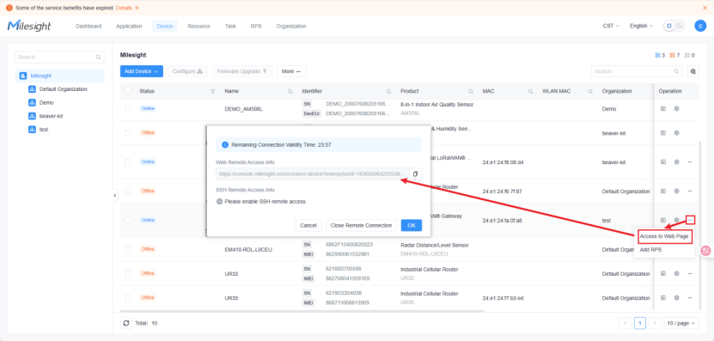Switch to light theme sun icon
This screenshot has height=341, width=714.
(669, 26)
